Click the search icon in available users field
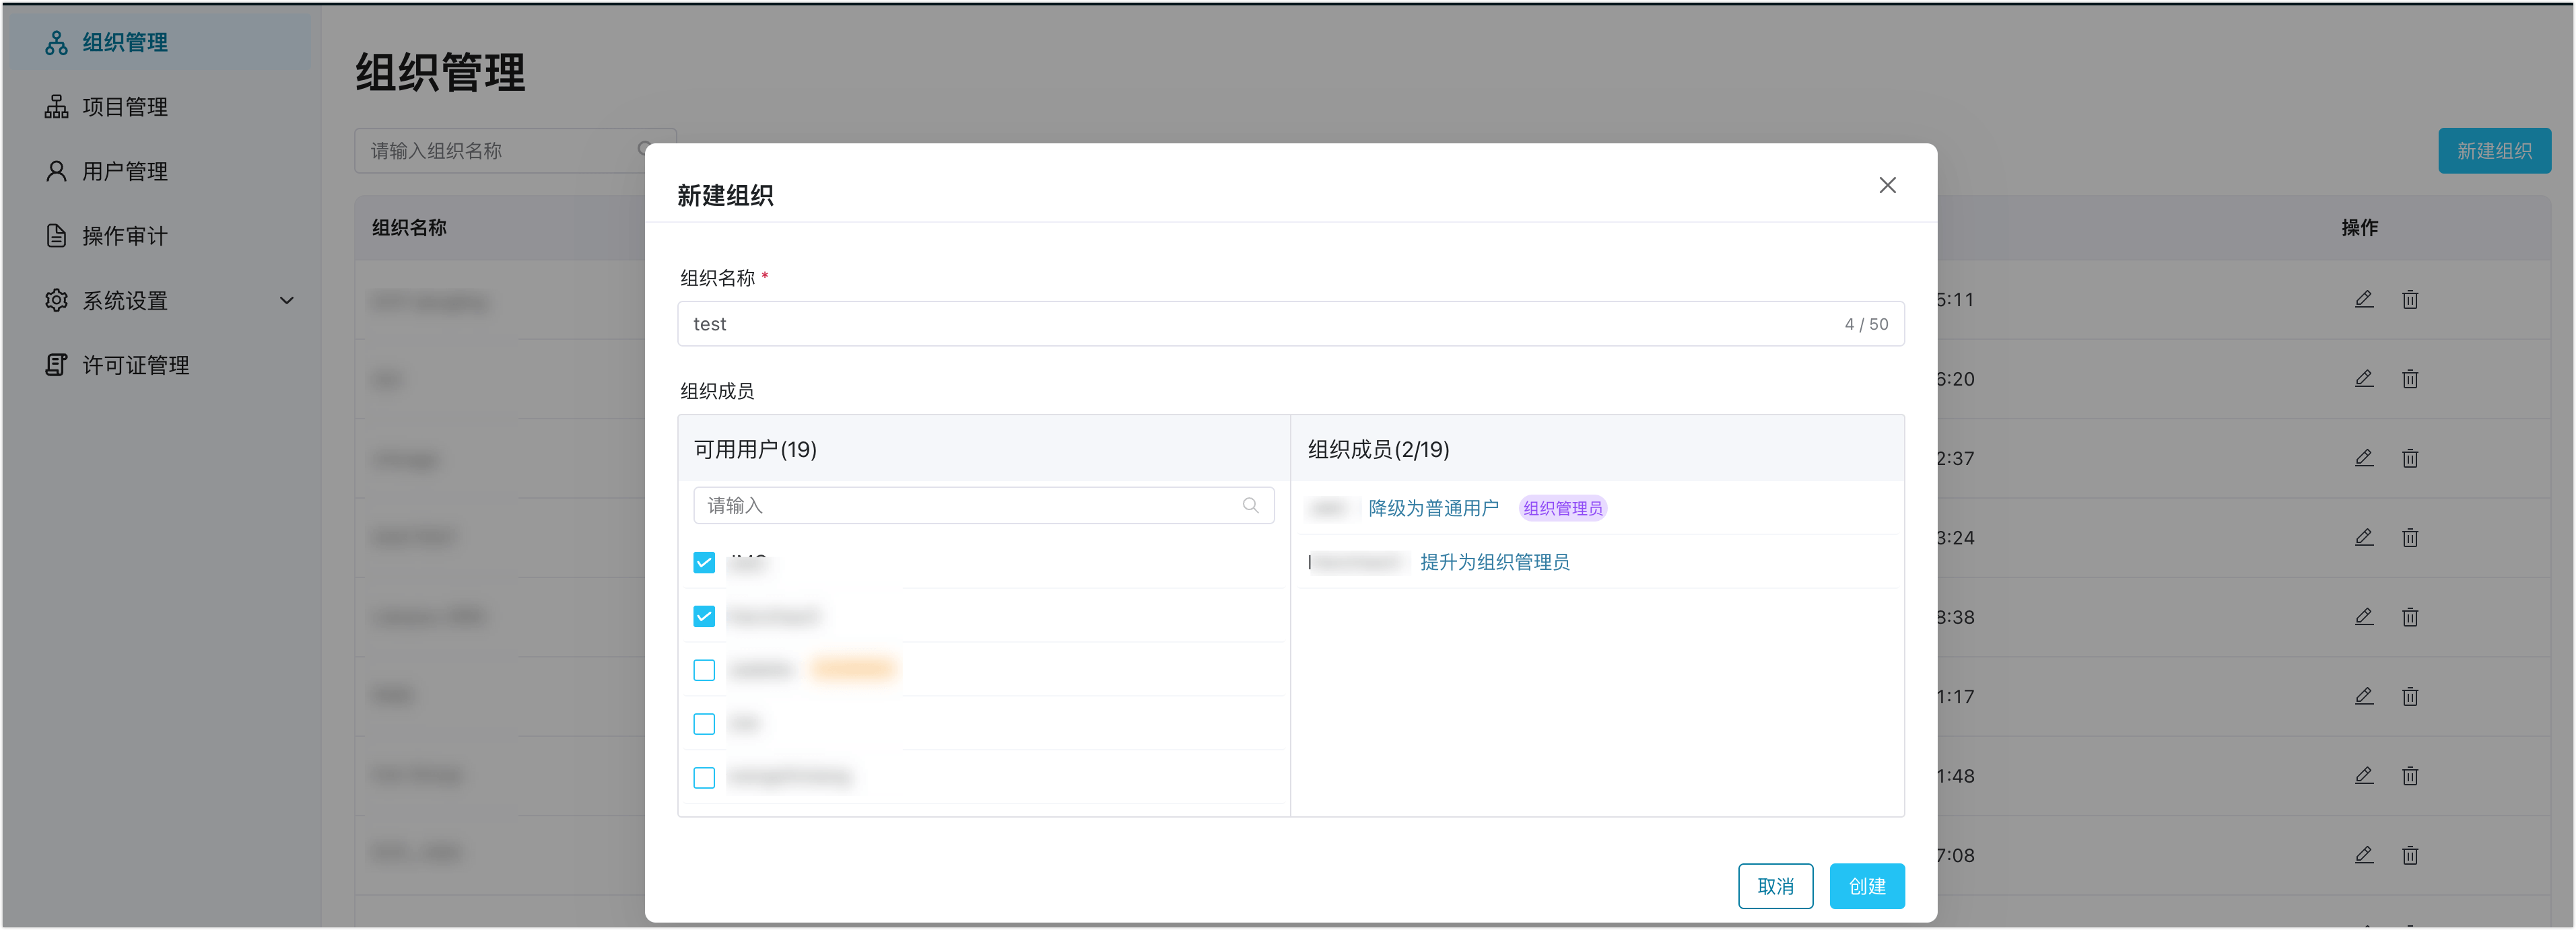This screenshot has width=2576, height=930. point(1250,505)
